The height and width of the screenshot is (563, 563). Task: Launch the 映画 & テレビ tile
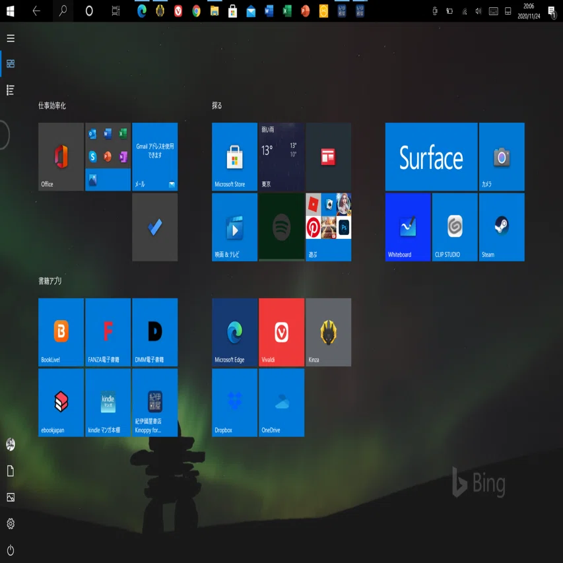pos(234,227)
